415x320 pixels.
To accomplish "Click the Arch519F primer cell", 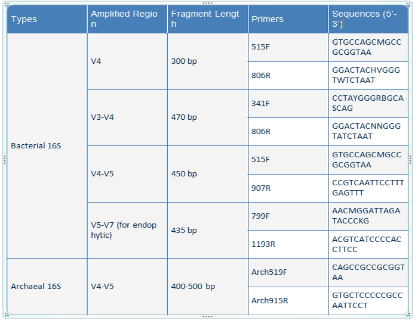I will tap(287, 272).
